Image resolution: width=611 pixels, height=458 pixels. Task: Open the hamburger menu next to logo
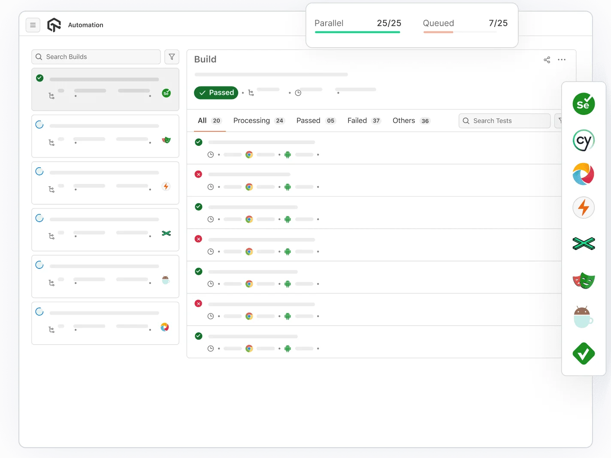[33, 25]
